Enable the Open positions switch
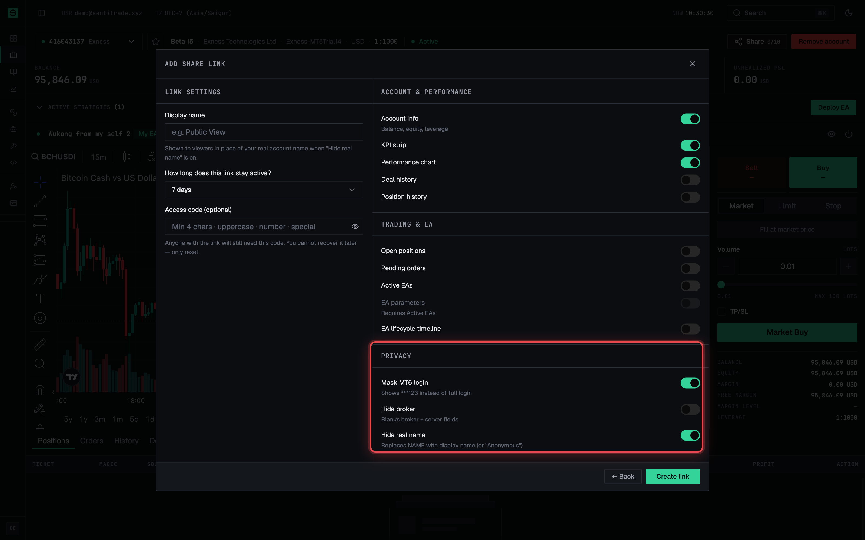The width and height of the screenshot is (865, 540). click(x=690, y=251)
